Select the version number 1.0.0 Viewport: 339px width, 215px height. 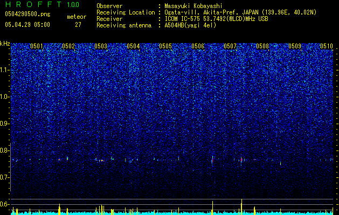[x=73, y=5]
